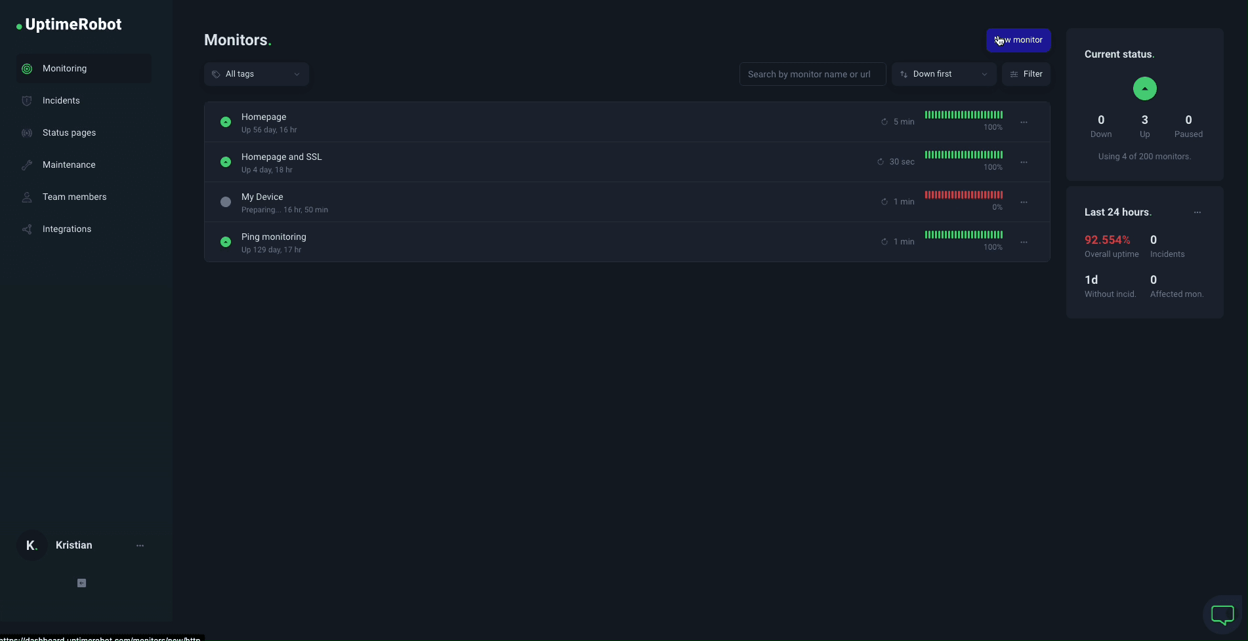
Task: Click My Device red uptime bar
Action: click(x=964, y=195)
